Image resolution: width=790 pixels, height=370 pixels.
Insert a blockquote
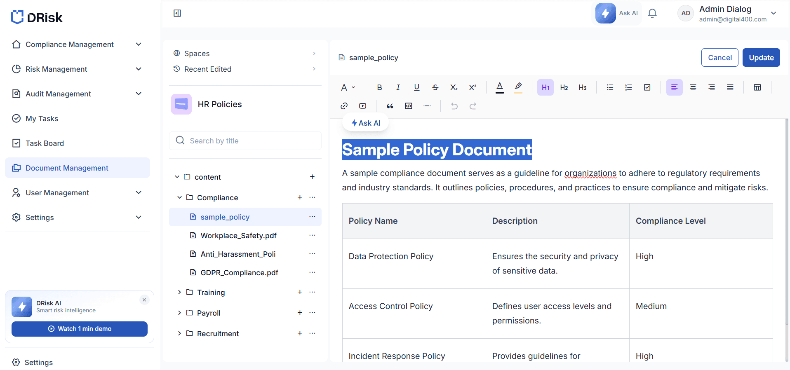coord(390,106)
